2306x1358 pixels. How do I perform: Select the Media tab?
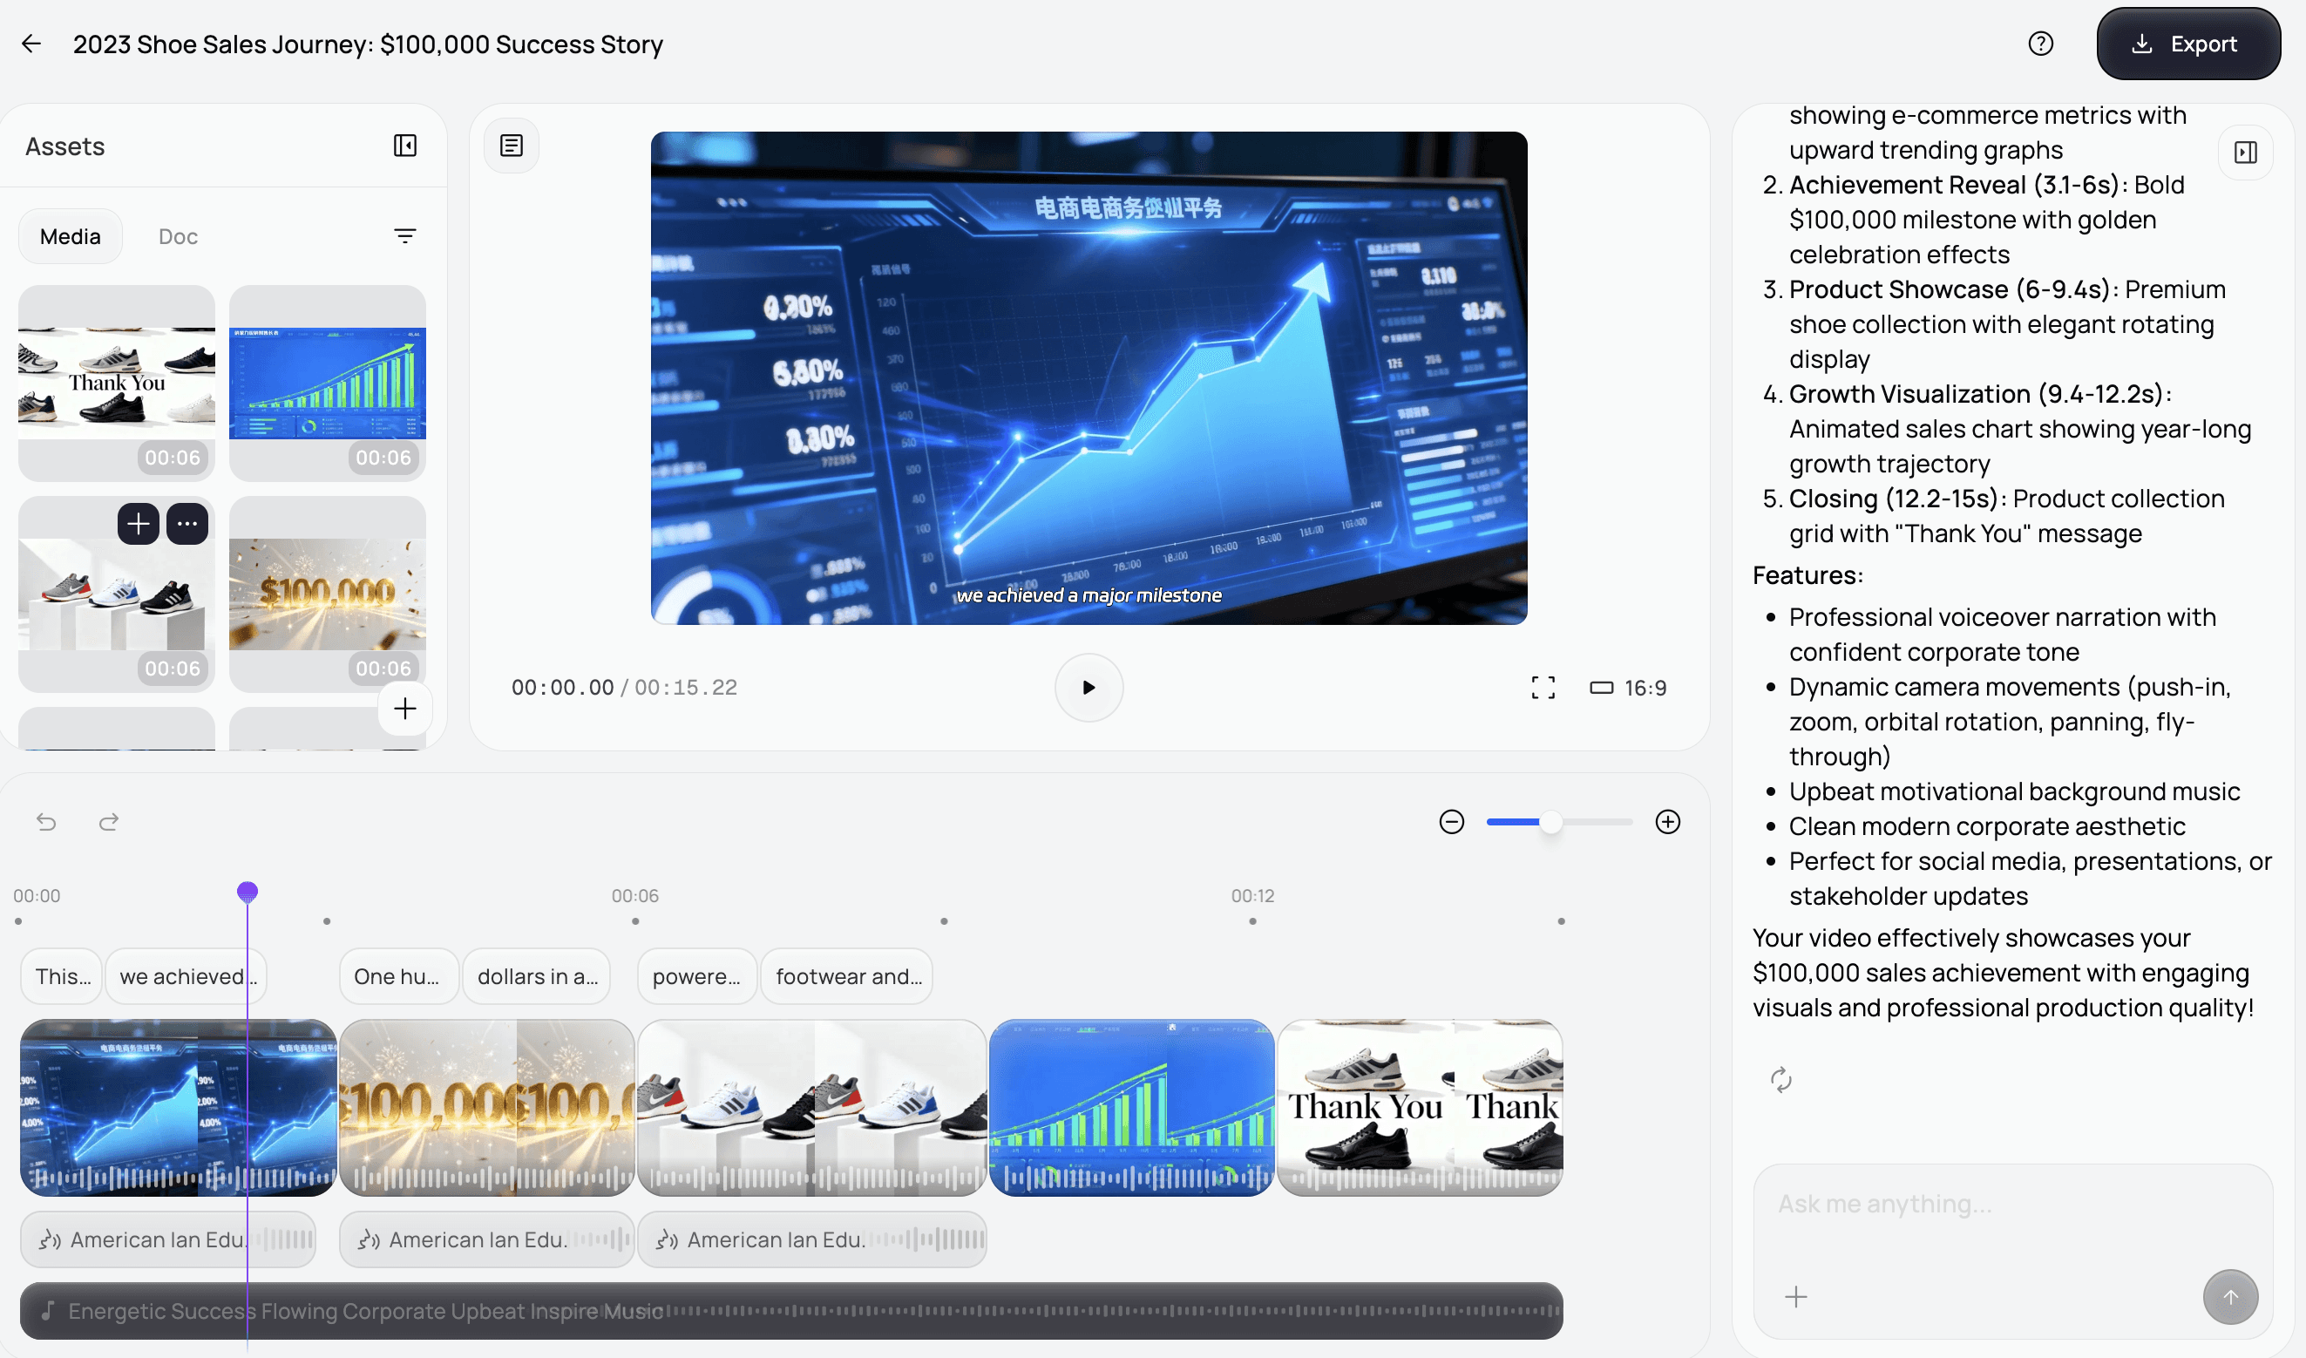(71, 236)
